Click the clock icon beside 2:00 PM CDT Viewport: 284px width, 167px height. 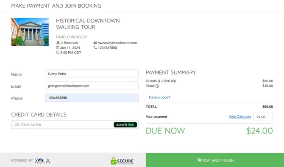pyautogui.click(x=58, y=52)
